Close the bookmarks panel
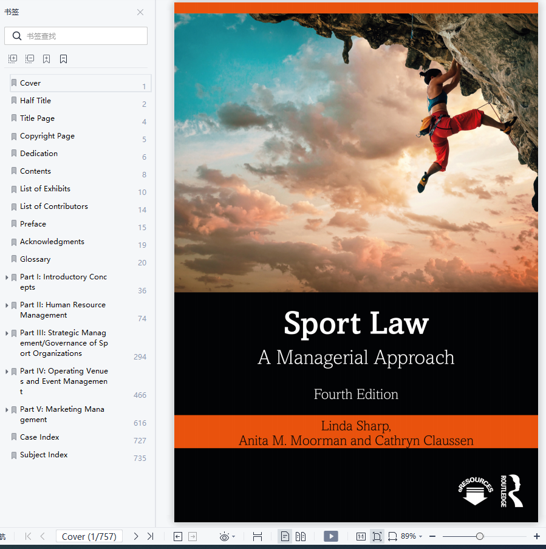The width and height of the screenshot is (546, 549). click(140, 12)
